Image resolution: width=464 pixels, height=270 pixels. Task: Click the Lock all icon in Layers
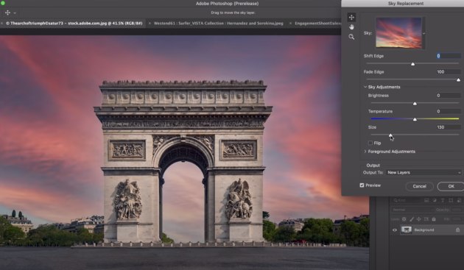point(434,219)
